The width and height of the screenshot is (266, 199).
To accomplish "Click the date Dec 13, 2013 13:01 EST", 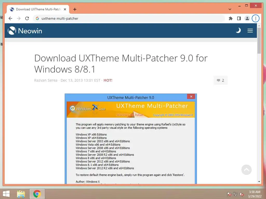I will point(81,80).
